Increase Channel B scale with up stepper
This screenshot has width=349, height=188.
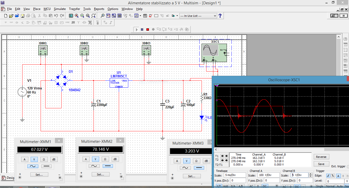click(310, 174)
